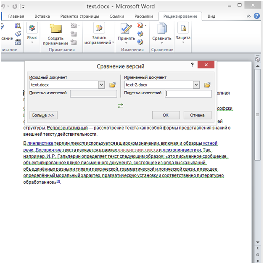Click the Word Count ABC 123 icon
The image size is (264, 264).
(18, 42)
